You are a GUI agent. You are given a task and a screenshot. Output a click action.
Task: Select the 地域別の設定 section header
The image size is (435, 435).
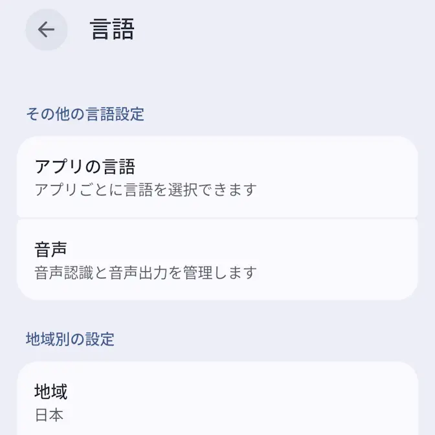click(x=70, y=339)
